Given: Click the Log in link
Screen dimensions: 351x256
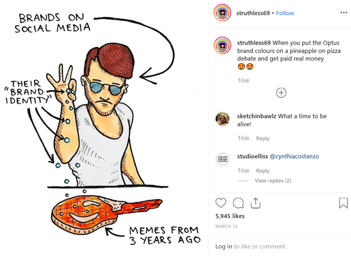Looking at the screenshot, I should tap(224, 246).
